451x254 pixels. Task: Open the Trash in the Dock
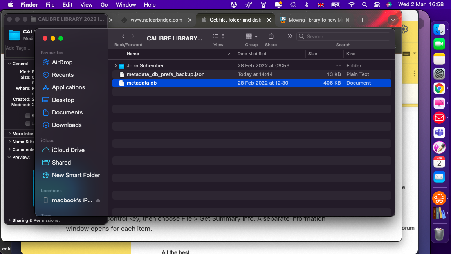(439, 234)
